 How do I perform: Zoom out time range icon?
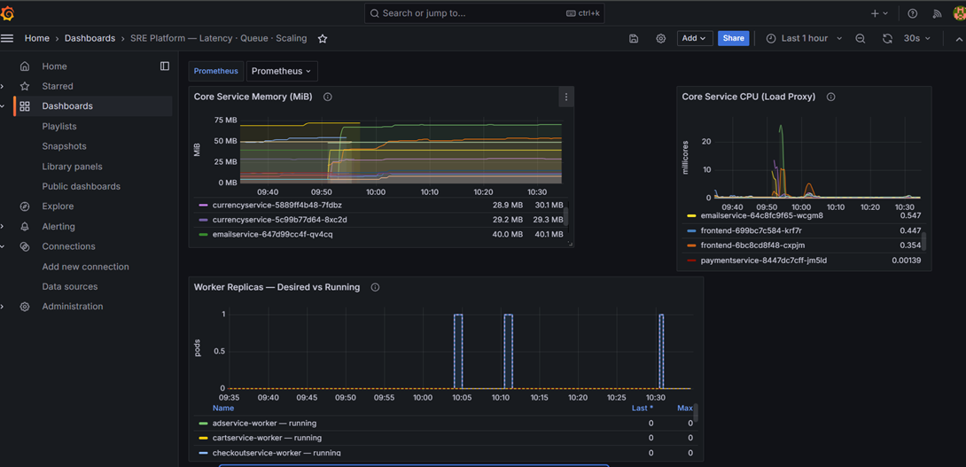pyautogui.click(x=861, y=39)
